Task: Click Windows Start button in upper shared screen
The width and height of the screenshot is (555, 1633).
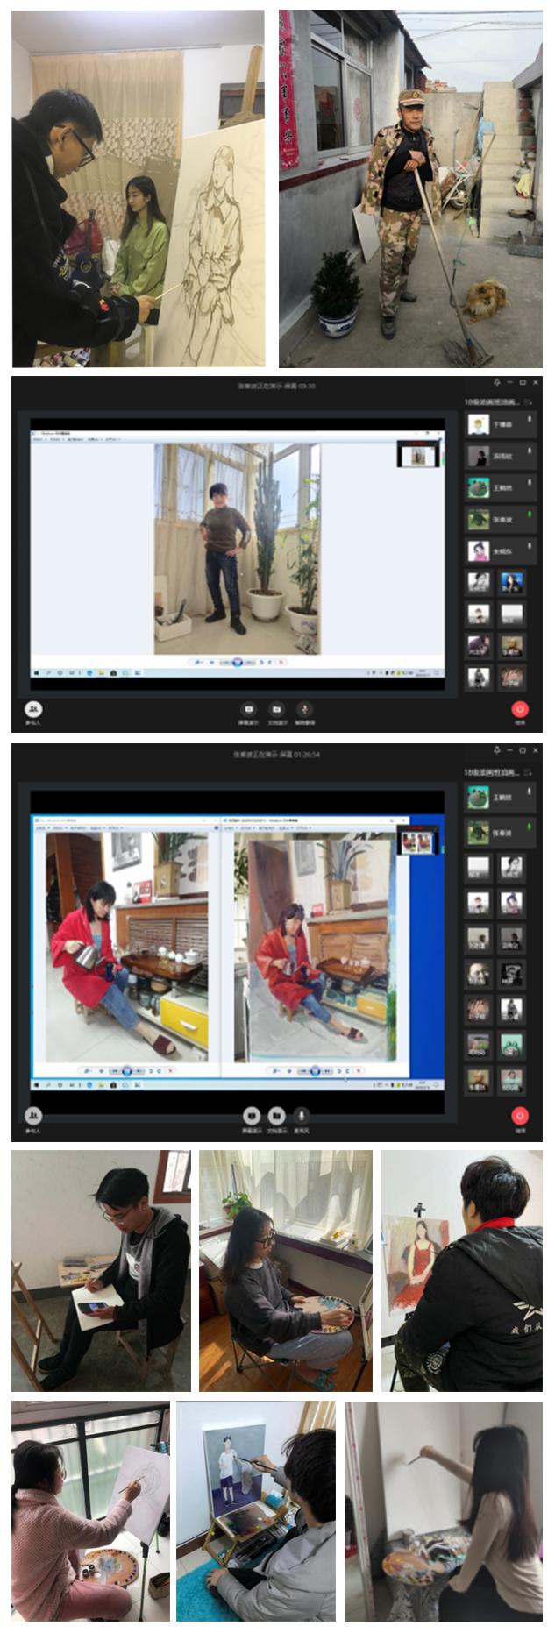Action: [37, 672]
